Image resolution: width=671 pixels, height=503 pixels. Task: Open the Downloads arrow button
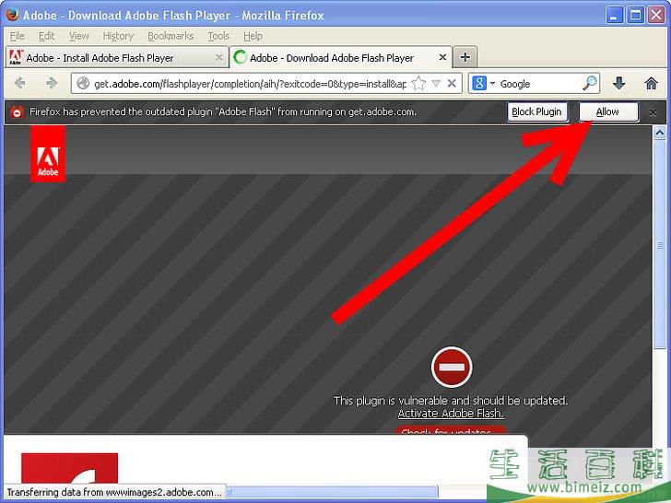tap(618, 83)
